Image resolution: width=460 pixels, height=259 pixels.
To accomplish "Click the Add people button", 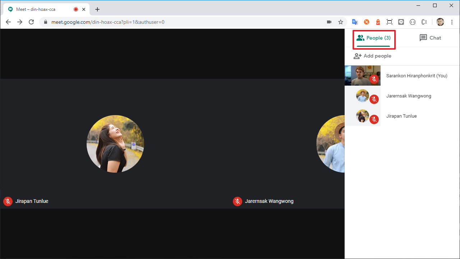I will (x=372, y=56).
